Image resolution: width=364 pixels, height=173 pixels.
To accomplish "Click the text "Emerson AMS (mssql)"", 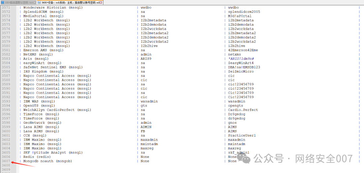I will [43, 50].
